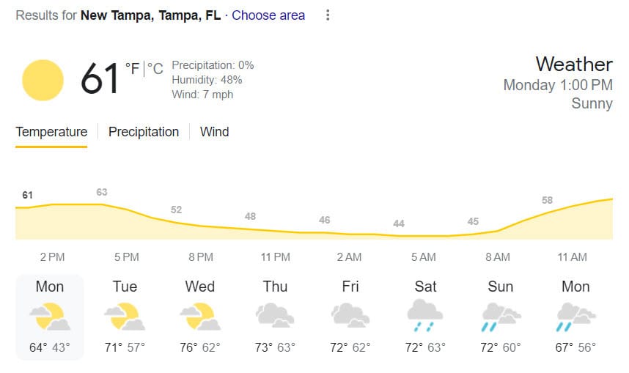
Task: Select the last Mon 67° 56° forecast
Action: point(575,317)
